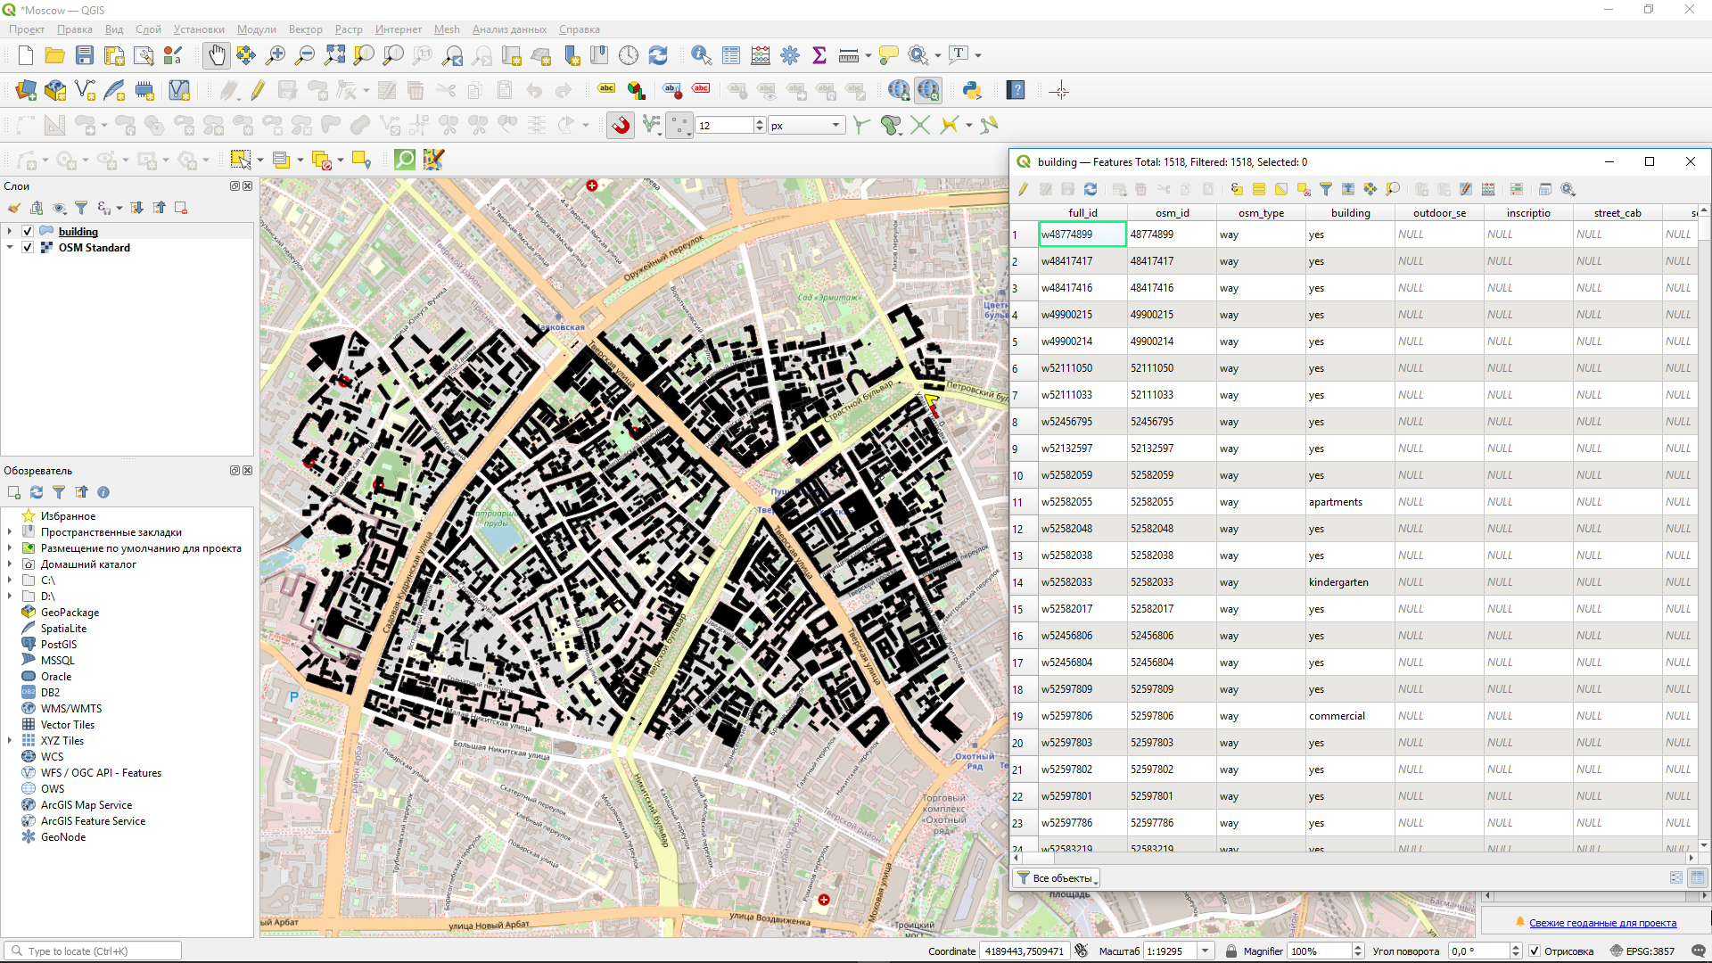Open the Вектор menu
This screenshot has width=1712, height=963.
pos(305,29)
